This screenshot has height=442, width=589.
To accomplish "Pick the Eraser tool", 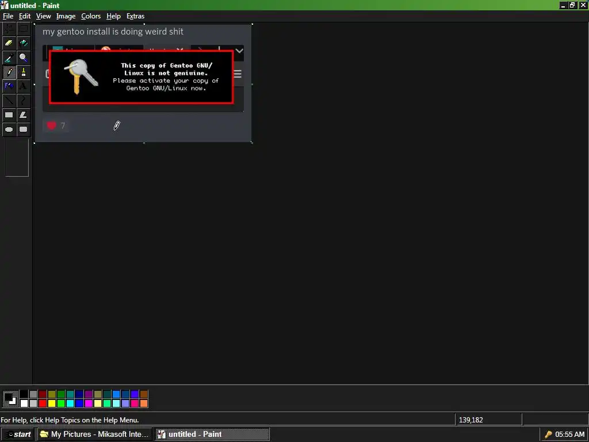I will [x=9, y=43].
